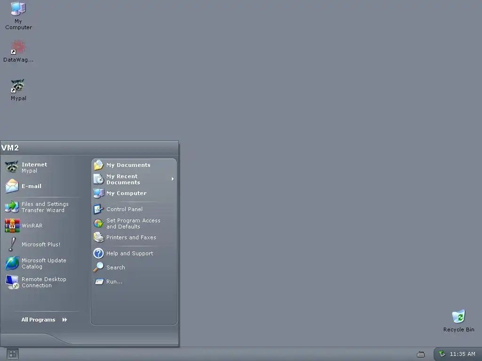
Task: Open the Recycle Bin desktop icon
Action: pos(458,316)
